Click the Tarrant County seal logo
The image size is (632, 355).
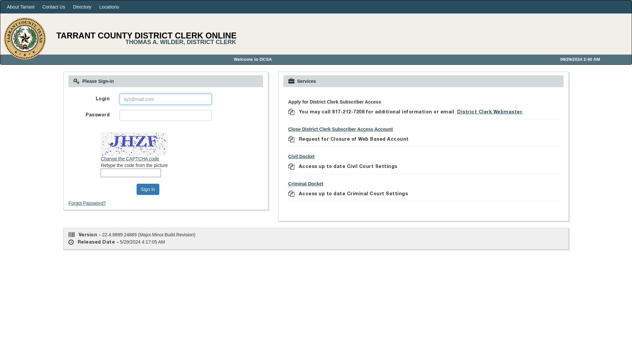pos(25,38)
